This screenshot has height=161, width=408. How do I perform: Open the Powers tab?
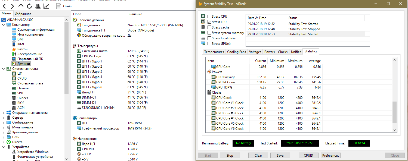click(270, 52)
